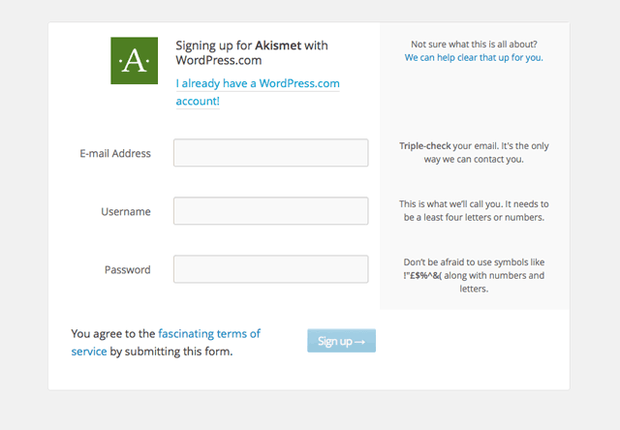Select the Password input field
Screen dimensions: 620x430
point(270,269)
